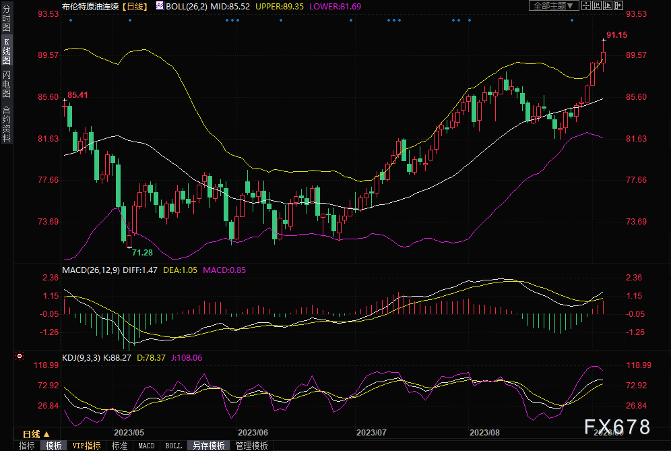
Task: Apply the MACD template
Action: [146, 446]
